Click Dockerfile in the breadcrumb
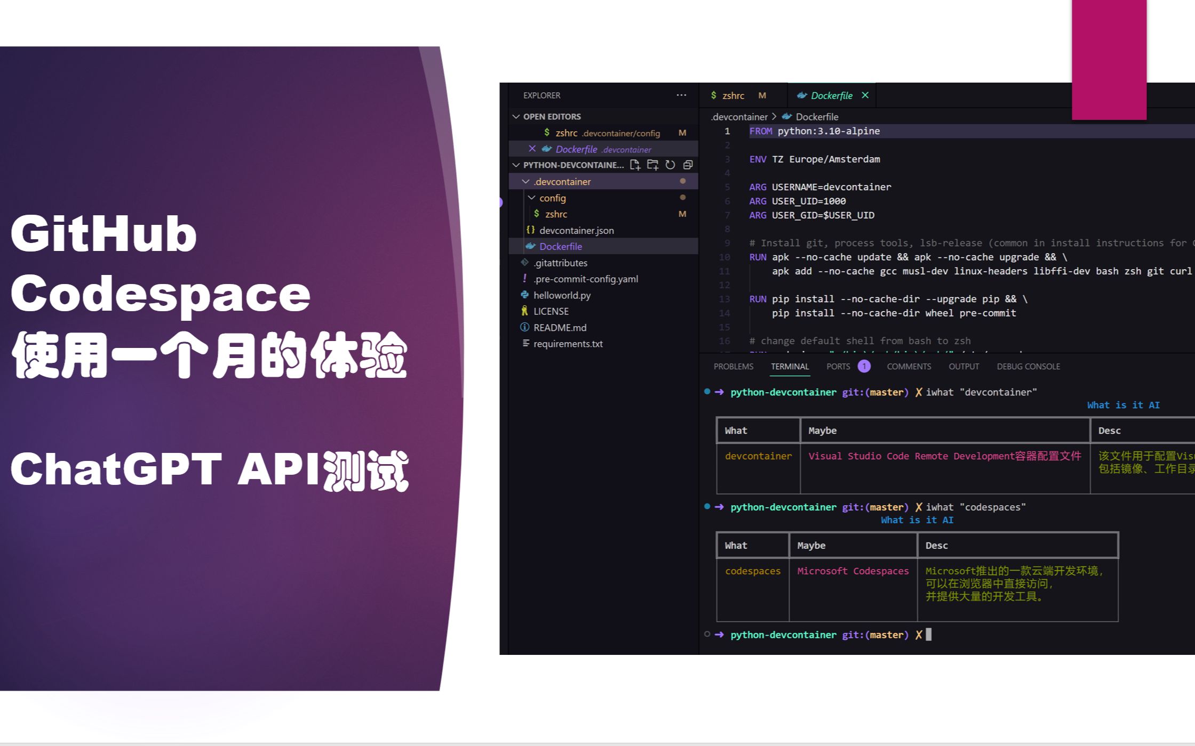 817,117
